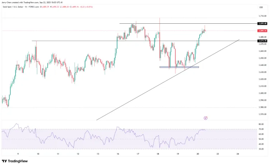Click date 20 on the time axis

198,153
